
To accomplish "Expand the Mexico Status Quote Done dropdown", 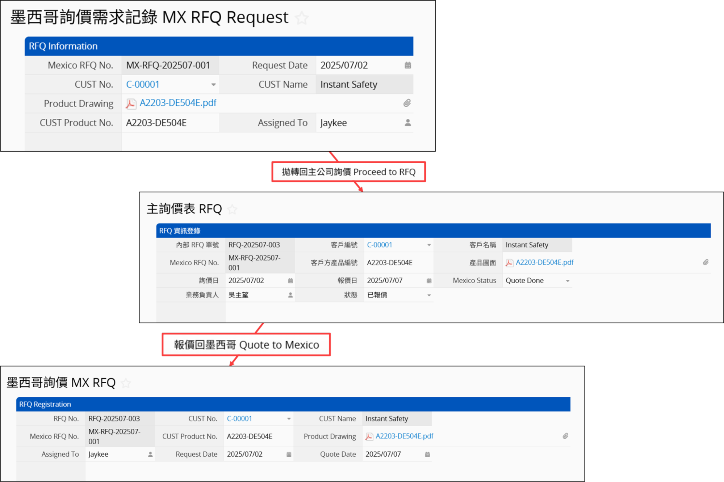I will click(x=568, y=281).
